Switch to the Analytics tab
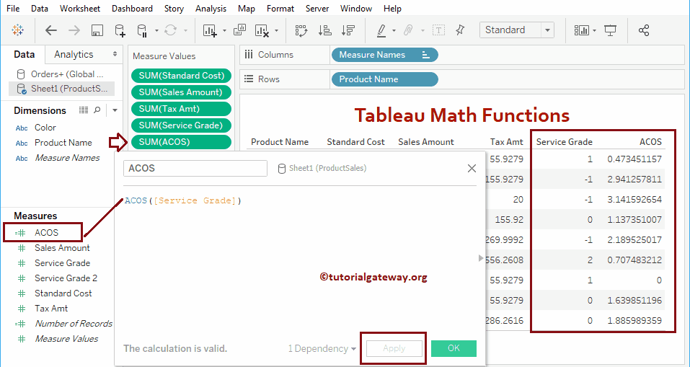This screenshot has width=690, height=367. 74,54
